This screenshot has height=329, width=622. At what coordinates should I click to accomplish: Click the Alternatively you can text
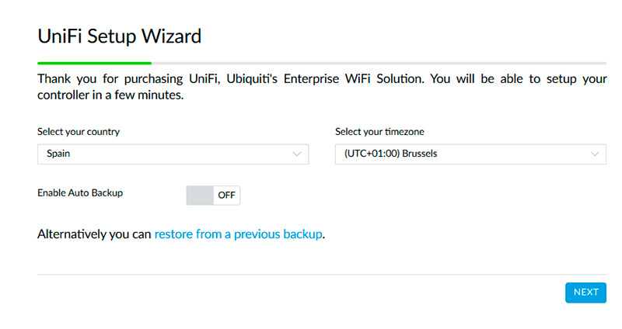pos(94,234)
